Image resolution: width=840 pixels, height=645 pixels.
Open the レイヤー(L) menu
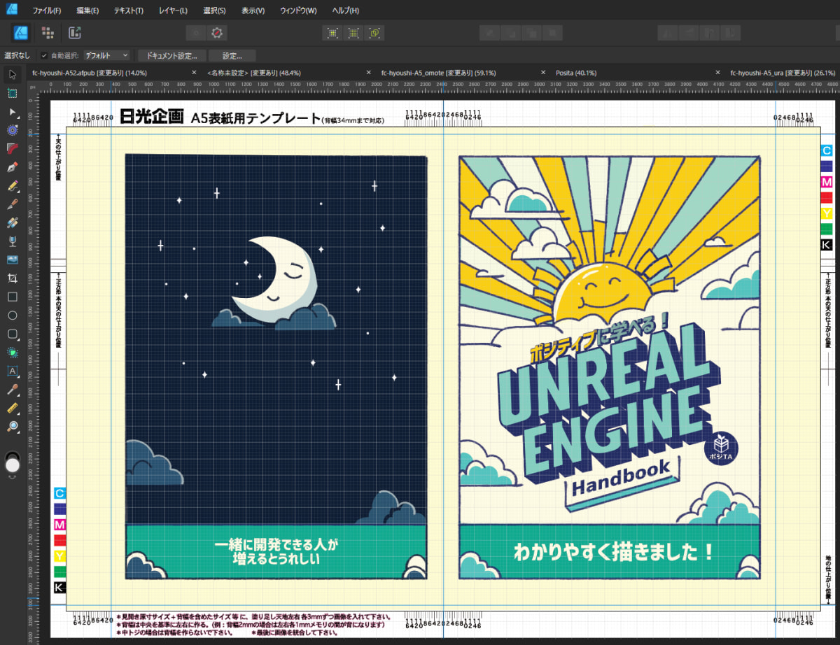(173, 10)
